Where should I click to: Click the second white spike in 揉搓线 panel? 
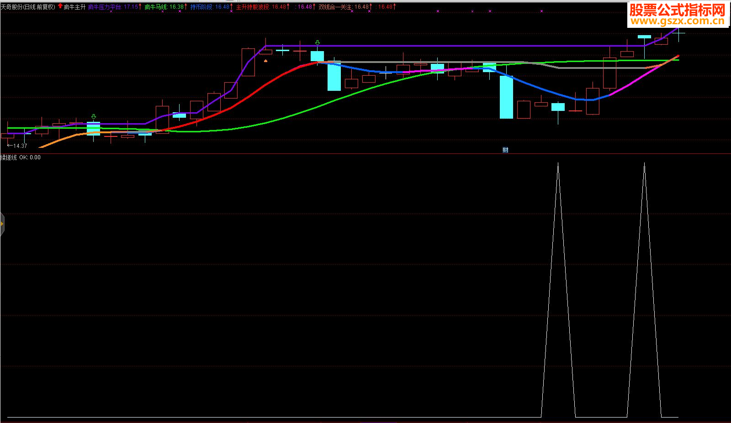coord(644,290)
